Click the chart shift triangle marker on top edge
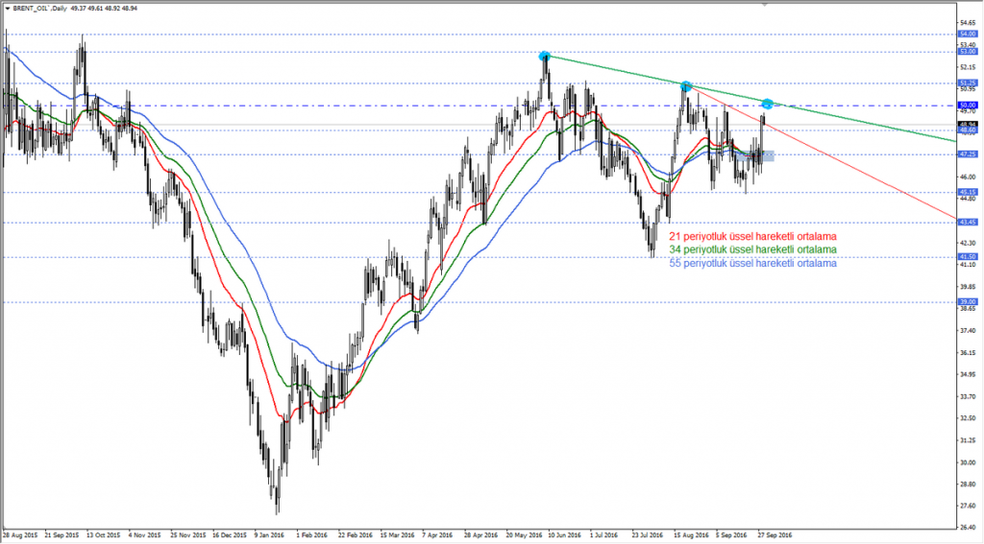The height and width of the screenshot is (544, 984). [x=764, y=5]
